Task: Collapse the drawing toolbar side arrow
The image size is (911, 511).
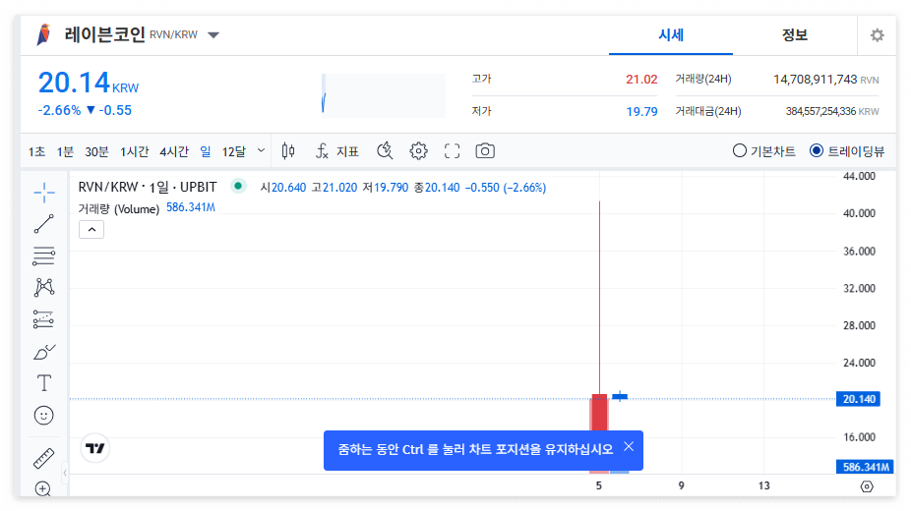Action: click(x=65, y=474)
